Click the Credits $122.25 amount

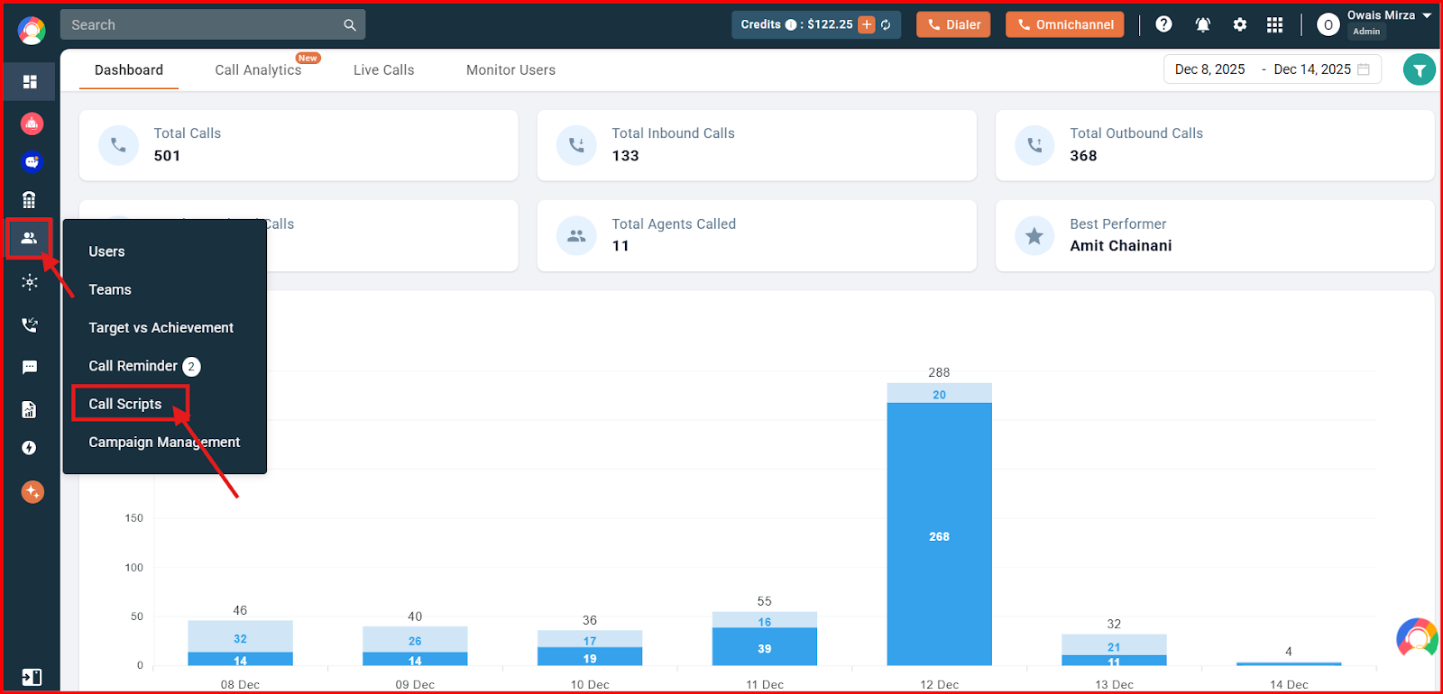pos(830,24)
